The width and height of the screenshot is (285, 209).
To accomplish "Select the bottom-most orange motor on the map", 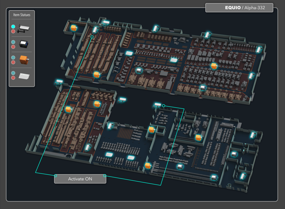I will pos(148,166).
